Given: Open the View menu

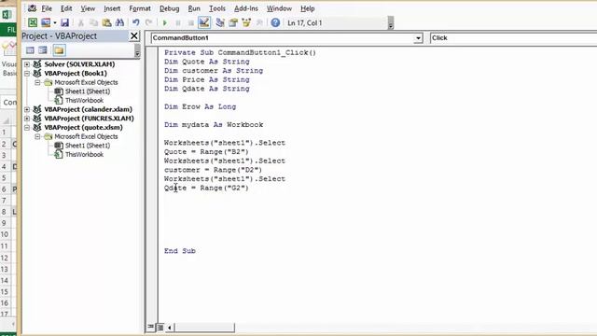Looking at the screenshot, I should point(88,8).
